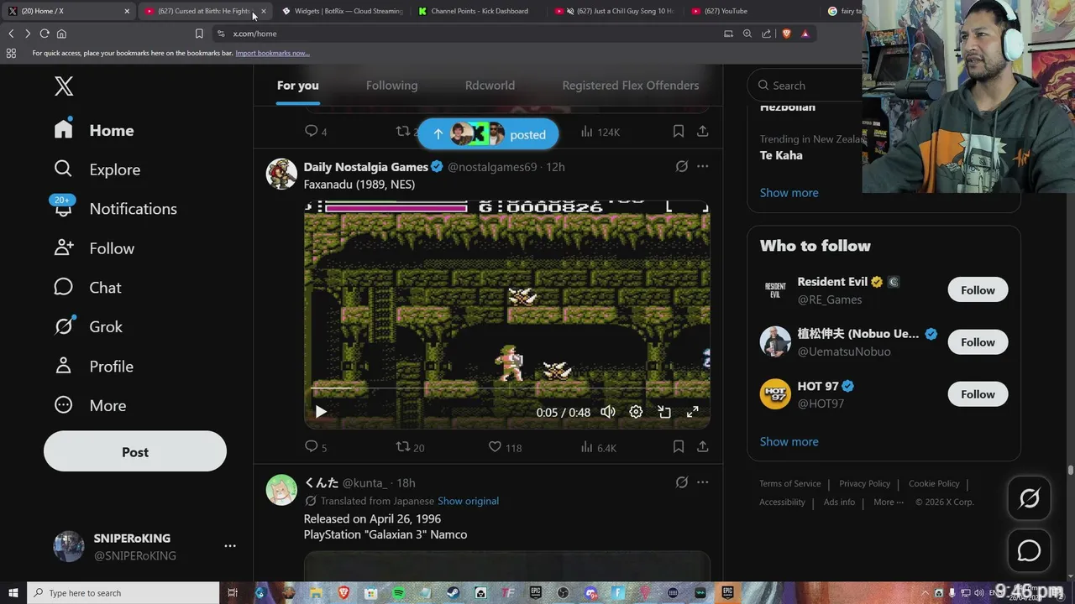This screenshot has width=1075, height=604.
Task: Open floating Grok button
Action: [x=1029, y=498]
